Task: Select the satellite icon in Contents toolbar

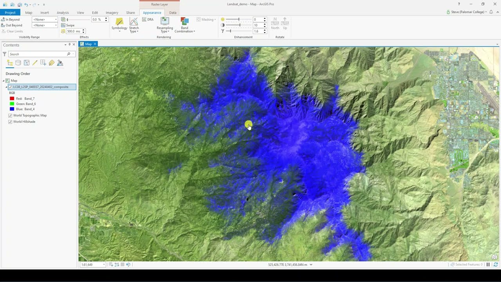Action: pos(60,63)
